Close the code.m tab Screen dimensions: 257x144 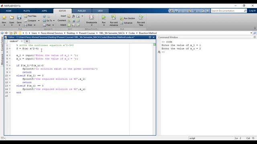(22, 41)
